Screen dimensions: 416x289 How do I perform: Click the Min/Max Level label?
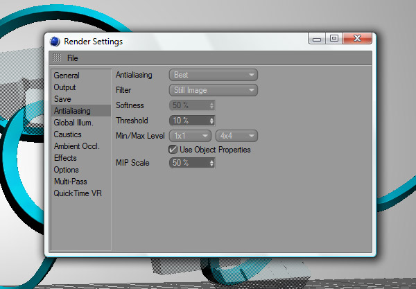140,136
